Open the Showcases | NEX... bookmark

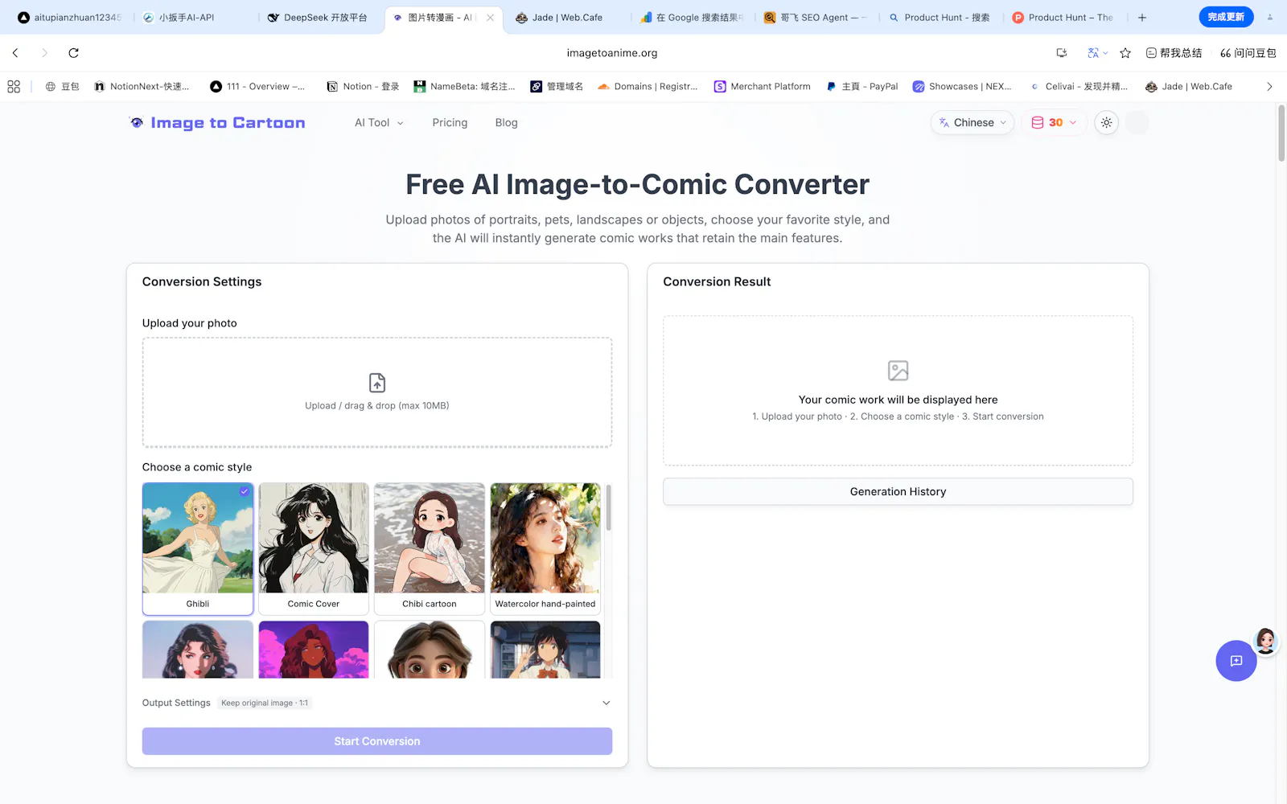point(962,87)
